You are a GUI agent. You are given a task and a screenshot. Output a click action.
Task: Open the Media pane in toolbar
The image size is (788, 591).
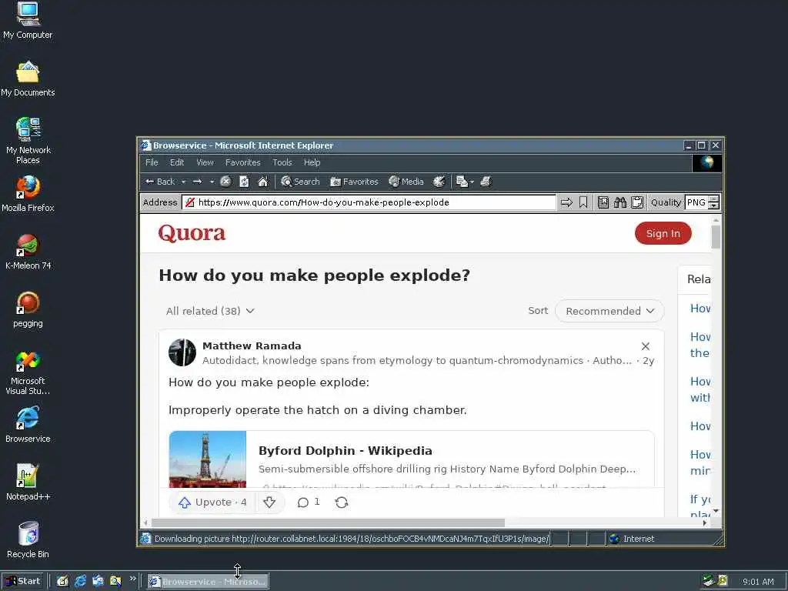406,182
